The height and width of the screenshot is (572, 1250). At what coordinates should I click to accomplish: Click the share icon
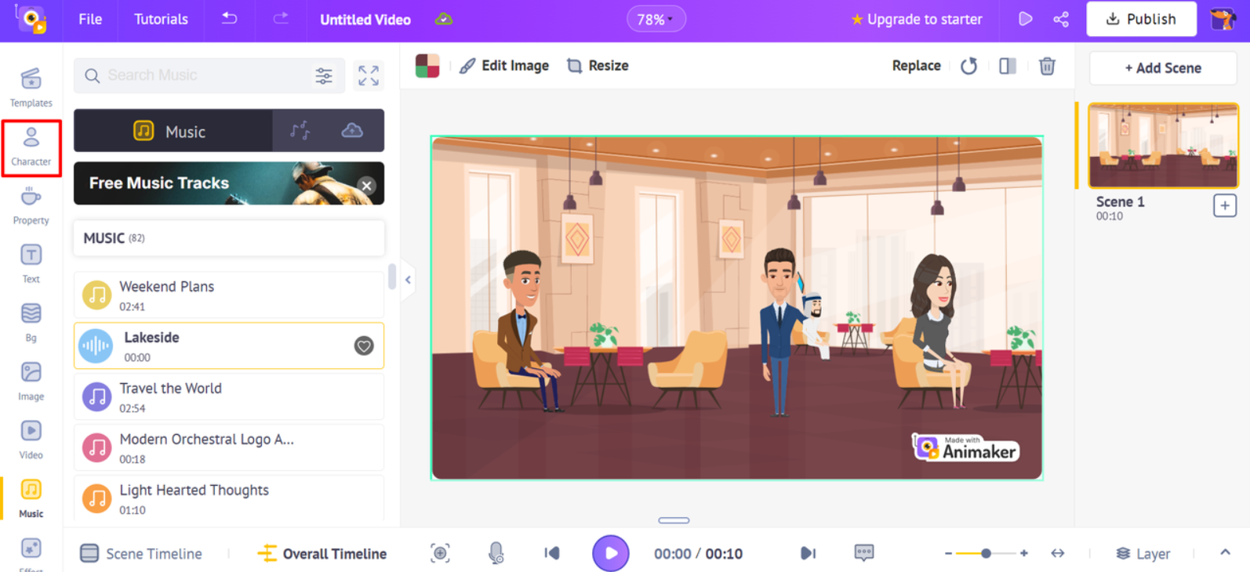click(1061, 19)
